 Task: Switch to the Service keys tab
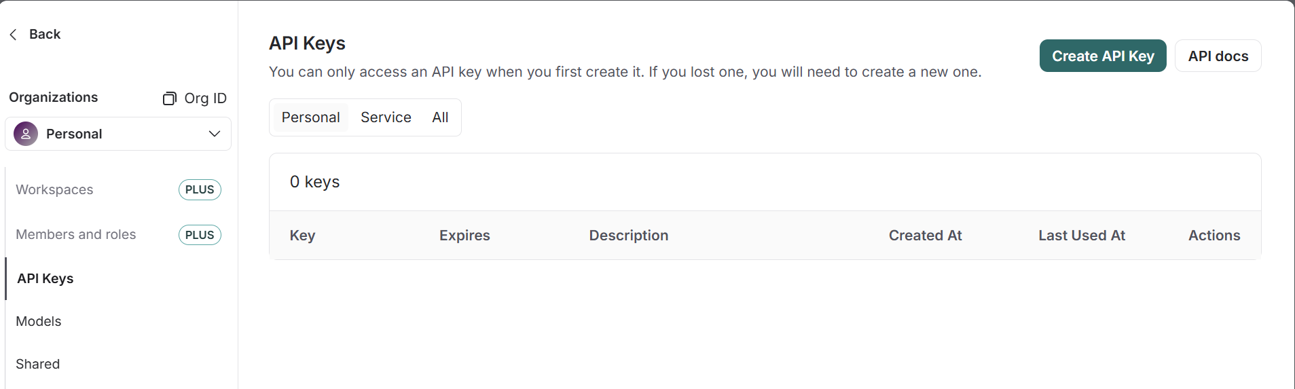tap(386, 117)
